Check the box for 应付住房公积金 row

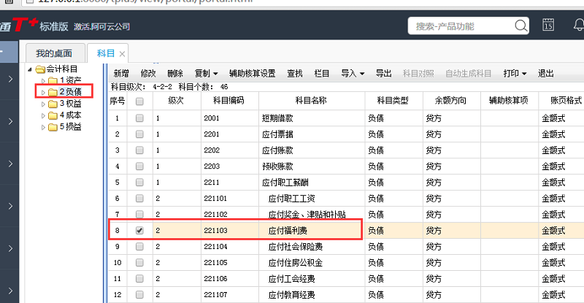tap(139, 262)
